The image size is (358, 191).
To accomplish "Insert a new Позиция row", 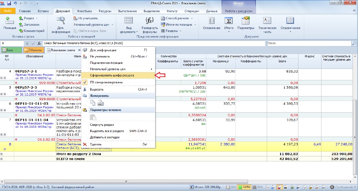I will (10, 23).
